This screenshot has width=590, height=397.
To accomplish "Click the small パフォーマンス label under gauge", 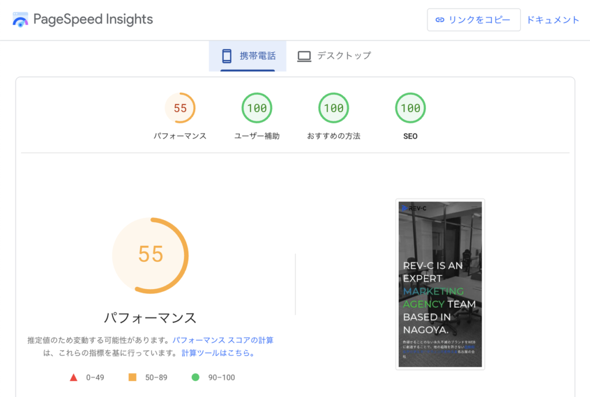I will pos(180,136).
